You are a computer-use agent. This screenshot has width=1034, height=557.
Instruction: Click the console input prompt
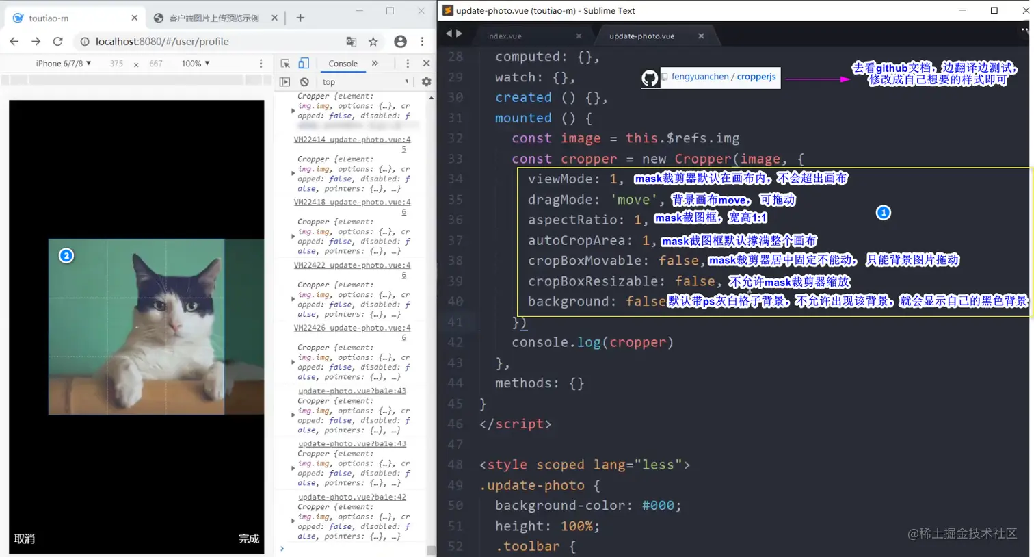(x=352, y=549)
